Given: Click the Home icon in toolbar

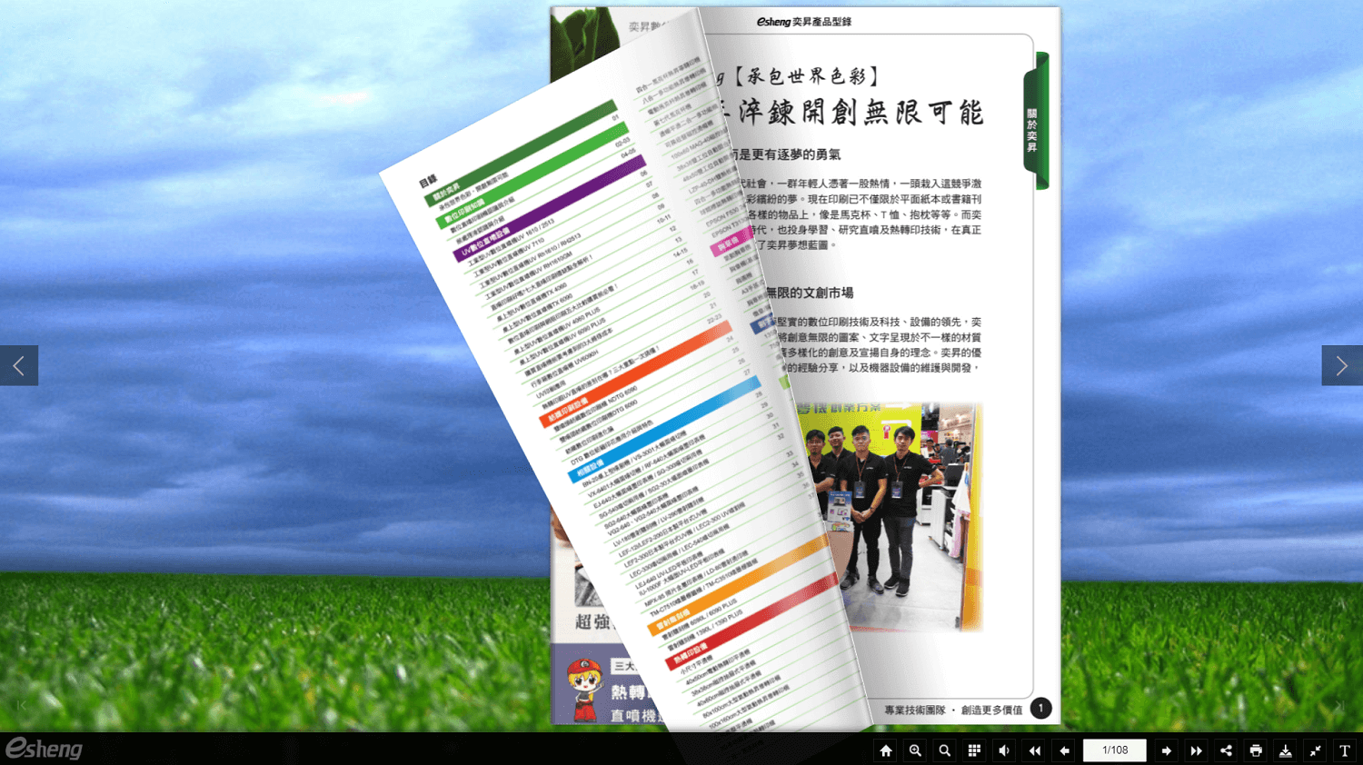Looking at the screenshot, I should click(886, 750).
